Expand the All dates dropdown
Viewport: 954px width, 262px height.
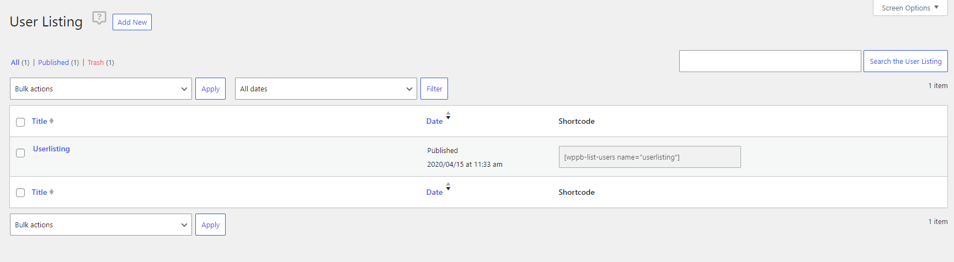326,89
